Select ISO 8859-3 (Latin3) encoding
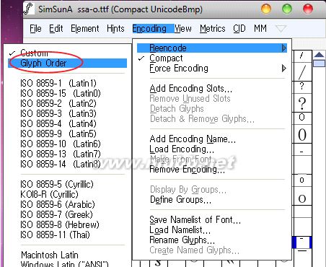Screen dimensions: 326x267 [58, 114]
